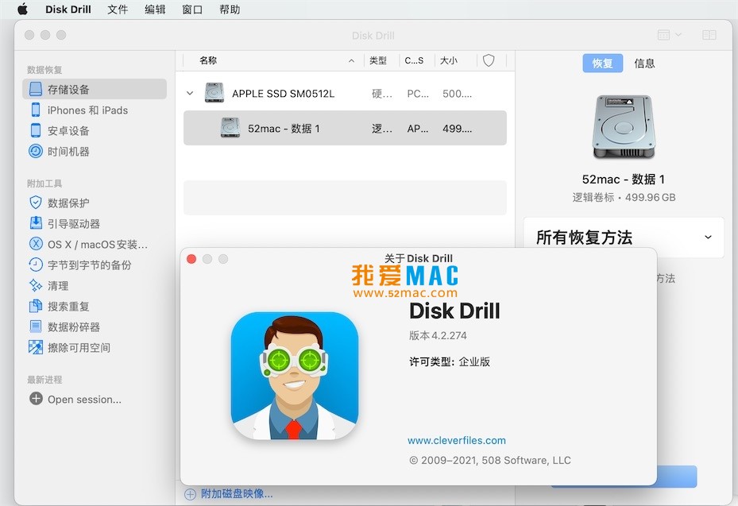Screen dimensions: 738x506
Task: Click the 清理 sparkle icon
Action: (x=36, y=285)
